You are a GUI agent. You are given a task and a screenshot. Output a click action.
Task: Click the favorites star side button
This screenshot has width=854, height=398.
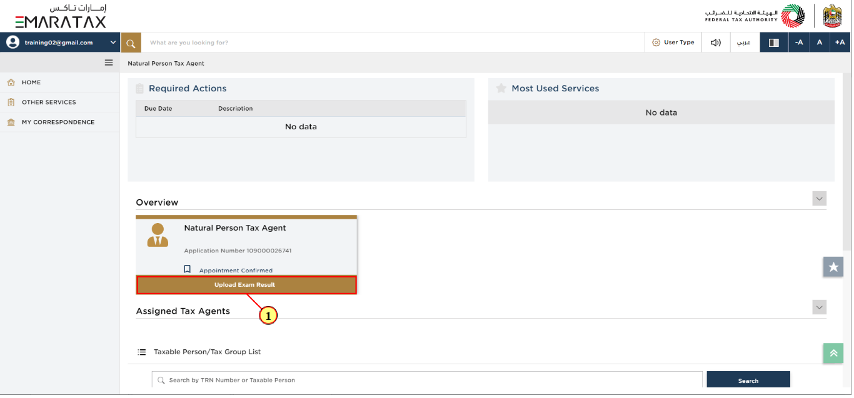[833, 267]
